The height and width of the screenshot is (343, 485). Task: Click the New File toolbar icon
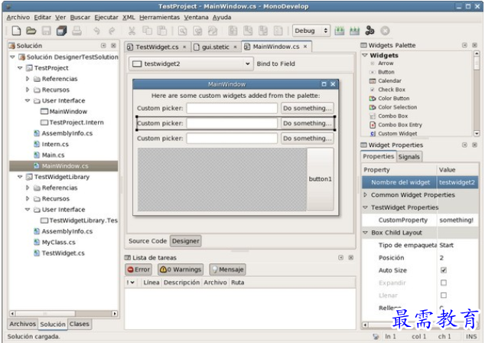(x=16, y=31)
